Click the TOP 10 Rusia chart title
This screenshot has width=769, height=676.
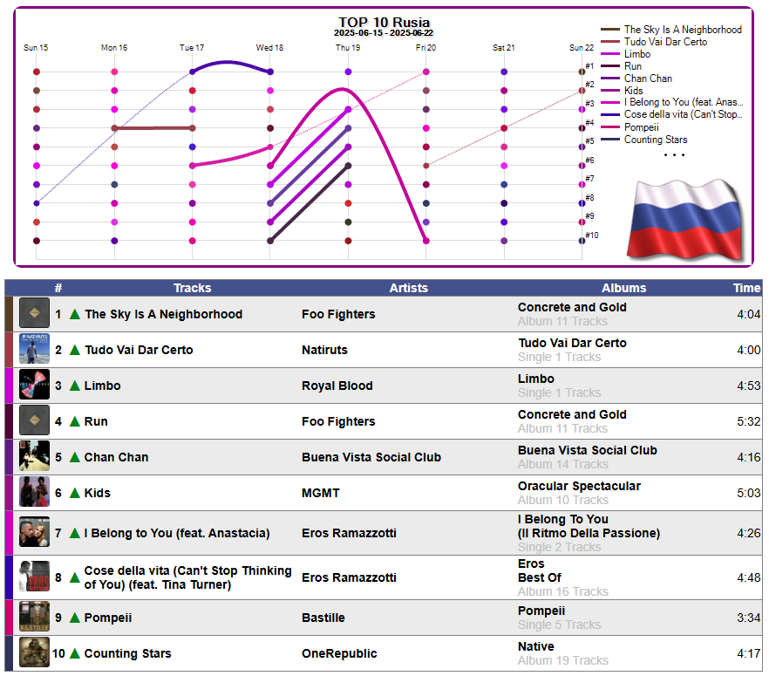(384, 22)
